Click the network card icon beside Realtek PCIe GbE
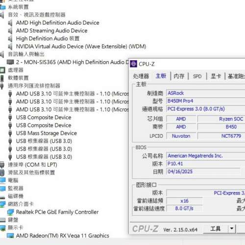Viewport: 245px width, 245px height. (10, 212)
